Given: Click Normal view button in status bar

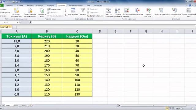Looking at the screenshot, I should [167, 108].
